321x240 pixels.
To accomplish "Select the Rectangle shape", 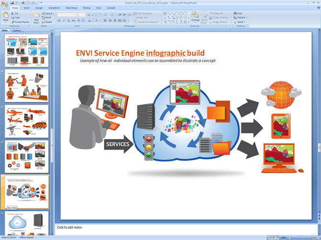I will [x=177, y=14].
